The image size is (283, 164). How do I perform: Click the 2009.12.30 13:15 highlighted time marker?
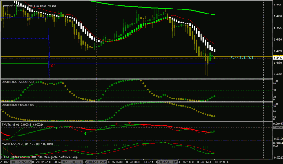click(x=168, y=162)
